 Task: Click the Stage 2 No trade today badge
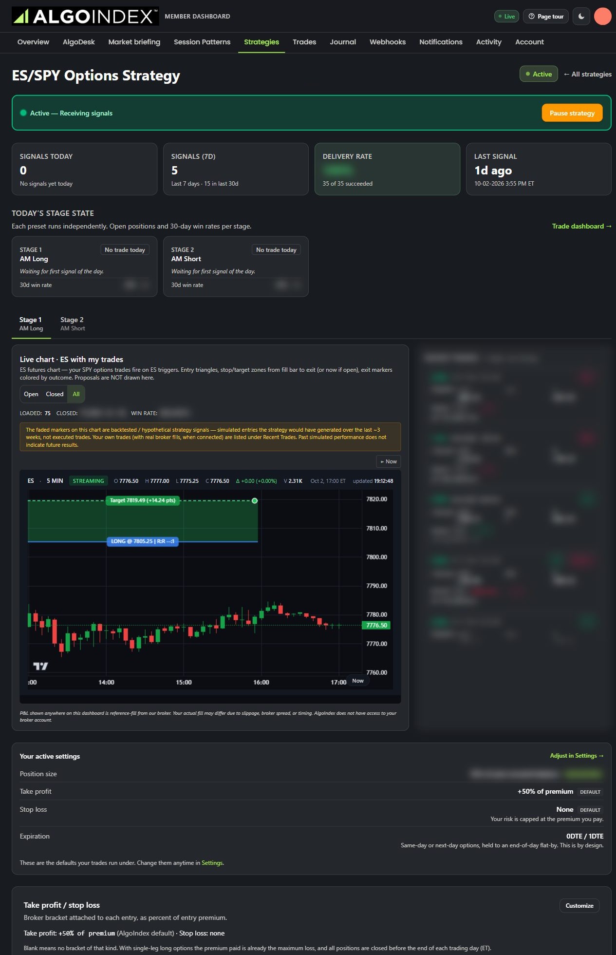[276, 249]
